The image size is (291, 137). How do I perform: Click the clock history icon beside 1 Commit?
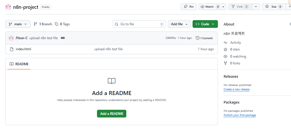click(x=198, y=38)
